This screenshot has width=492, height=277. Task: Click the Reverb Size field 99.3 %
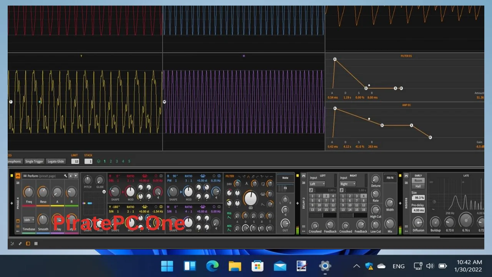tap(418, 197)
